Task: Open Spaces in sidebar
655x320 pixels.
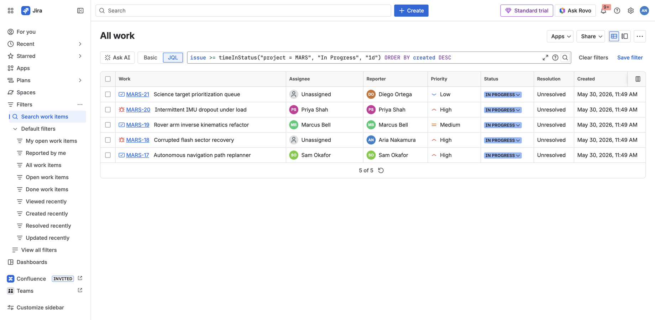Action: 46,92
